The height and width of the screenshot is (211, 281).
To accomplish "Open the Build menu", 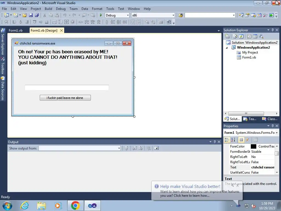I will click(48, 9).
